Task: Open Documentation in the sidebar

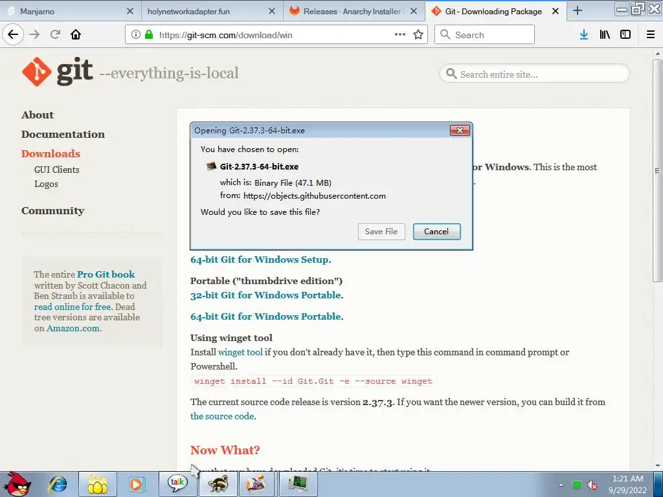Action: tap(63, 135)
